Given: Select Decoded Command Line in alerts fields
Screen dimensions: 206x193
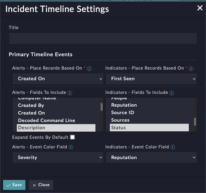Looking at the screenshot, I should pyautogui.click(x=46, y=120).
